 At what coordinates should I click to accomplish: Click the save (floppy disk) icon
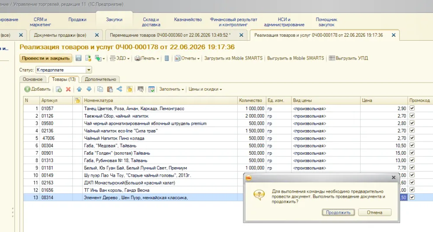pyautogui.click(x=78, y=58)
